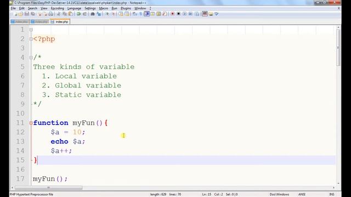Open the Macro menu
This screenshot has height=197, width=351.
click(104, 8)
